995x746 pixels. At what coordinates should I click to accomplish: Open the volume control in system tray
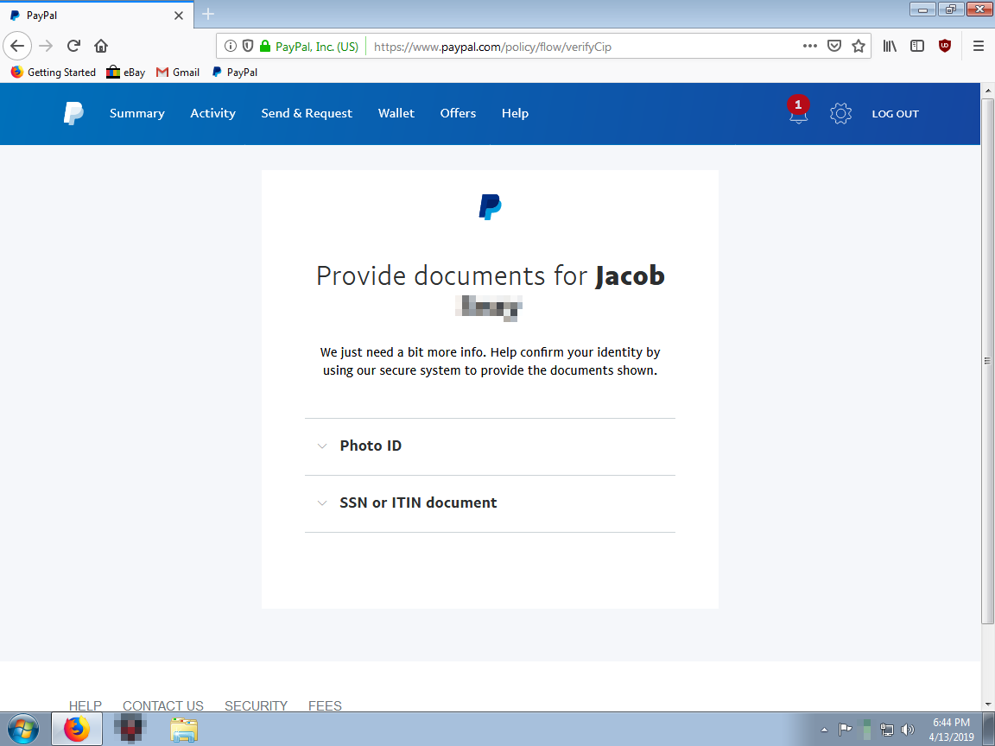(908, 730)
